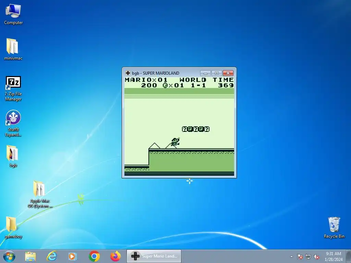The width and height of the screenshot is (351, 263).
Task: Click the MARIO×01 lives counter
Action: click(146, 80)
